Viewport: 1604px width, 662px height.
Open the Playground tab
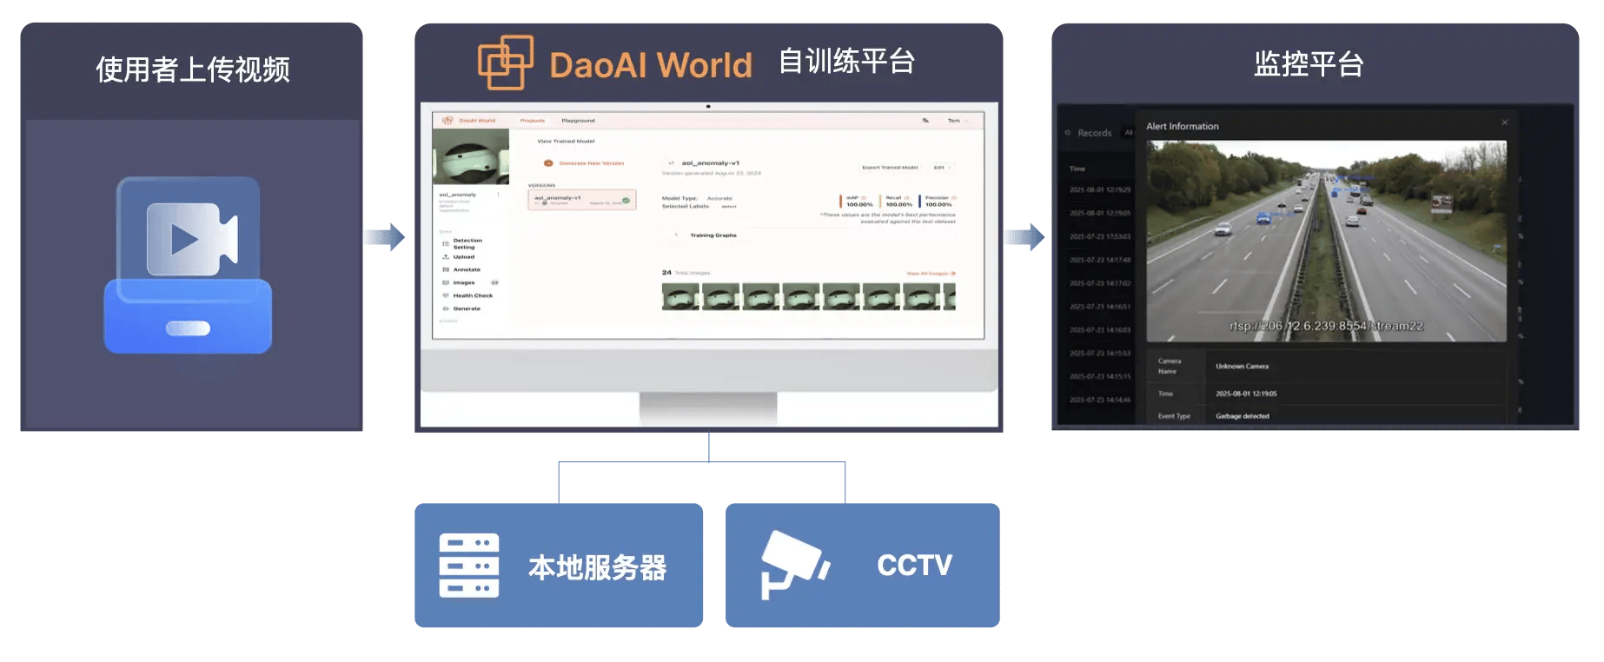[578, 121]
